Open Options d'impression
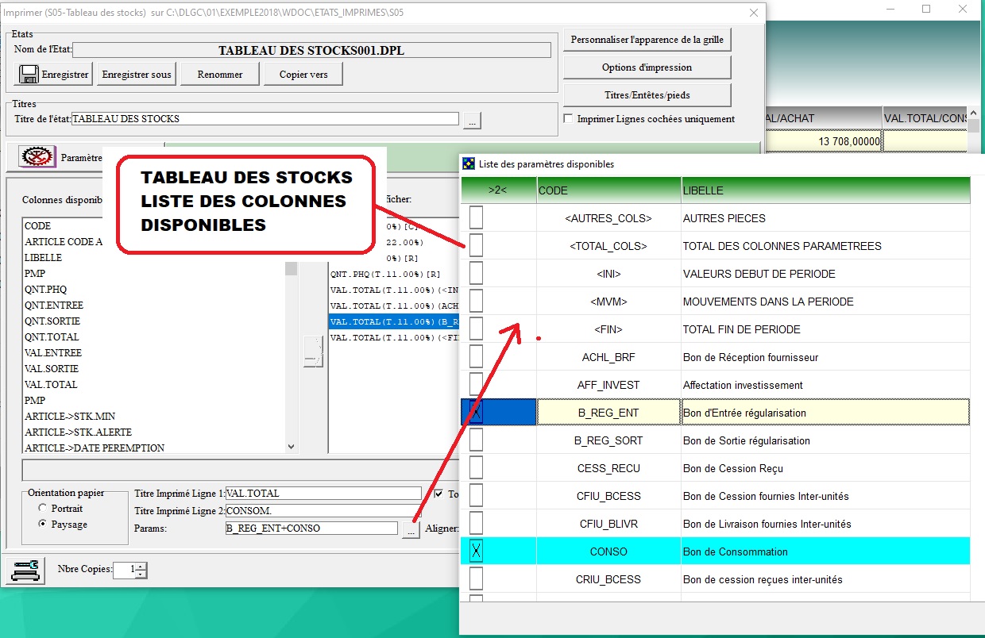 pos(647,67)
